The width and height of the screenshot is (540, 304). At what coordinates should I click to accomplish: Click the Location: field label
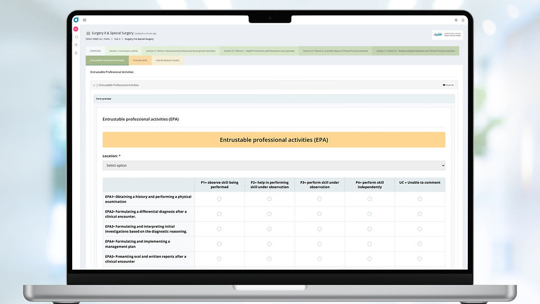[x=110, y=156]
